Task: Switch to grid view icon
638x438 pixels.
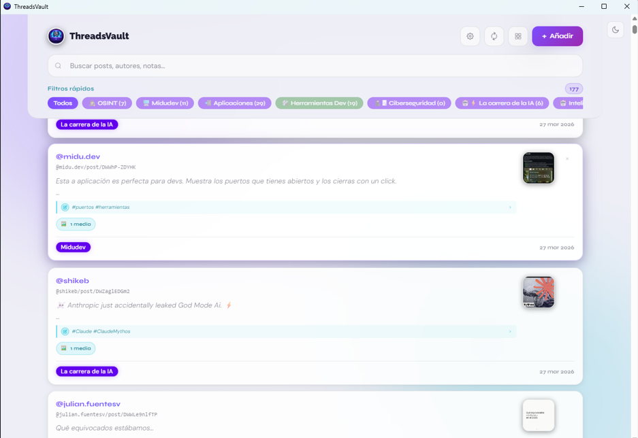Action: point(518,36)
